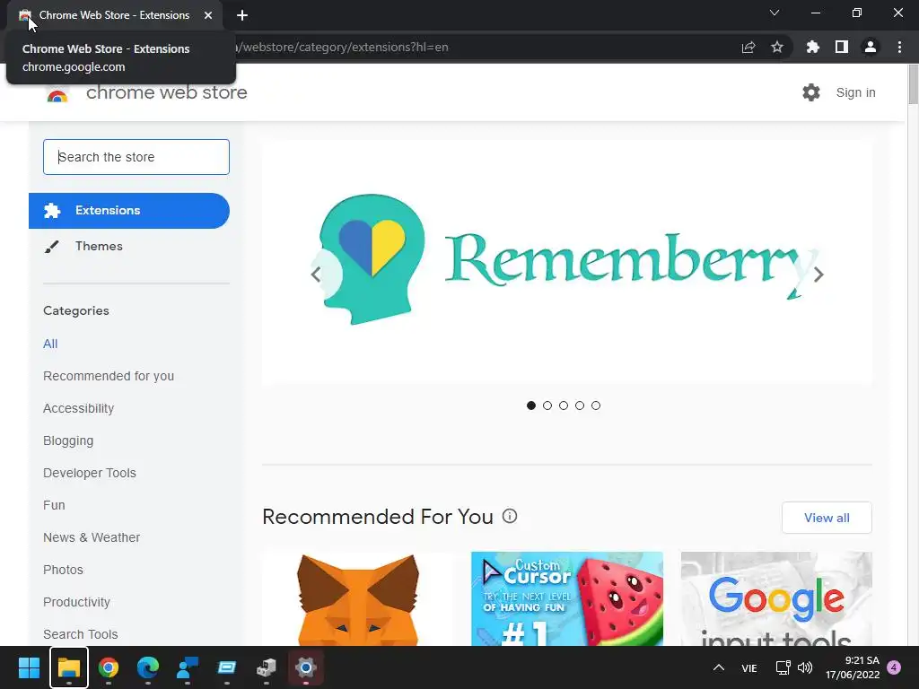This screenshot has height=689, width=919.
Task: Open File Explorer from the taskbar
Action: (68, 667)
